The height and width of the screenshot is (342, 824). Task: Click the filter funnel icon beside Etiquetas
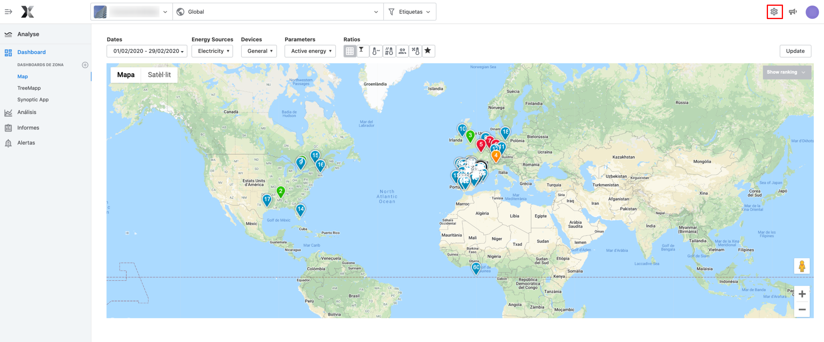[391, 12]
